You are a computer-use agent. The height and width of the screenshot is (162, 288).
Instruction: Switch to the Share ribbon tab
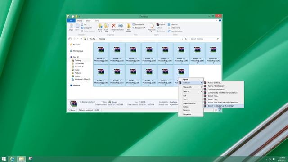coord(88,21)
